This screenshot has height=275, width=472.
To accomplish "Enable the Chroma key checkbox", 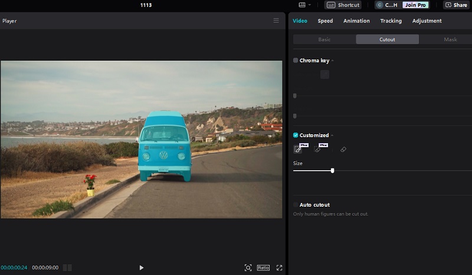I will [296, 61].
